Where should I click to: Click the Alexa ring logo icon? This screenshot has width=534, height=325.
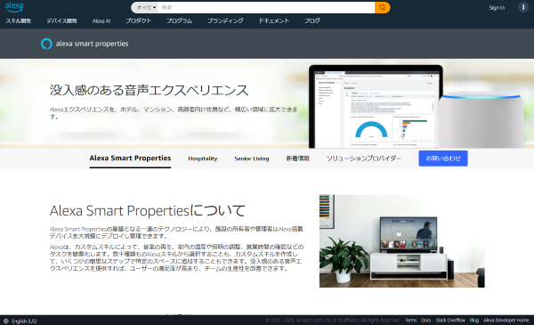46,44
